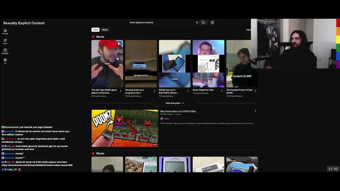Click the title Running doom on a pregnancy test
The width and height of the screenshot is (340, 191).
[x=134, y=91]
